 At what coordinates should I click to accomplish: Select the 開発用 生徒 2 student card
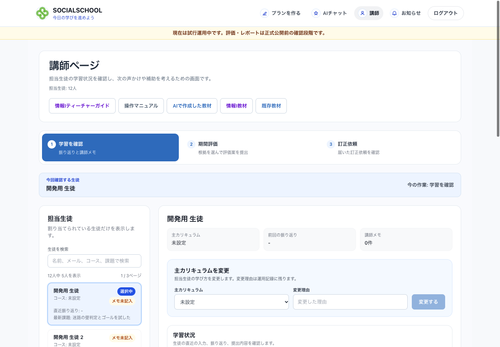(94, 339)
